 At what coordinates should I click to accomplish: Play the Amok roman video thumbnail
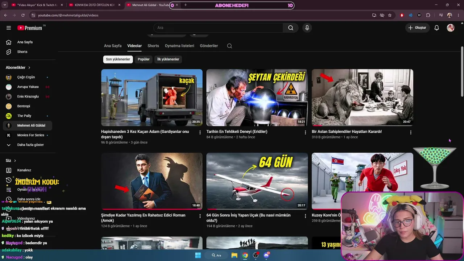[x=152, y=181]
